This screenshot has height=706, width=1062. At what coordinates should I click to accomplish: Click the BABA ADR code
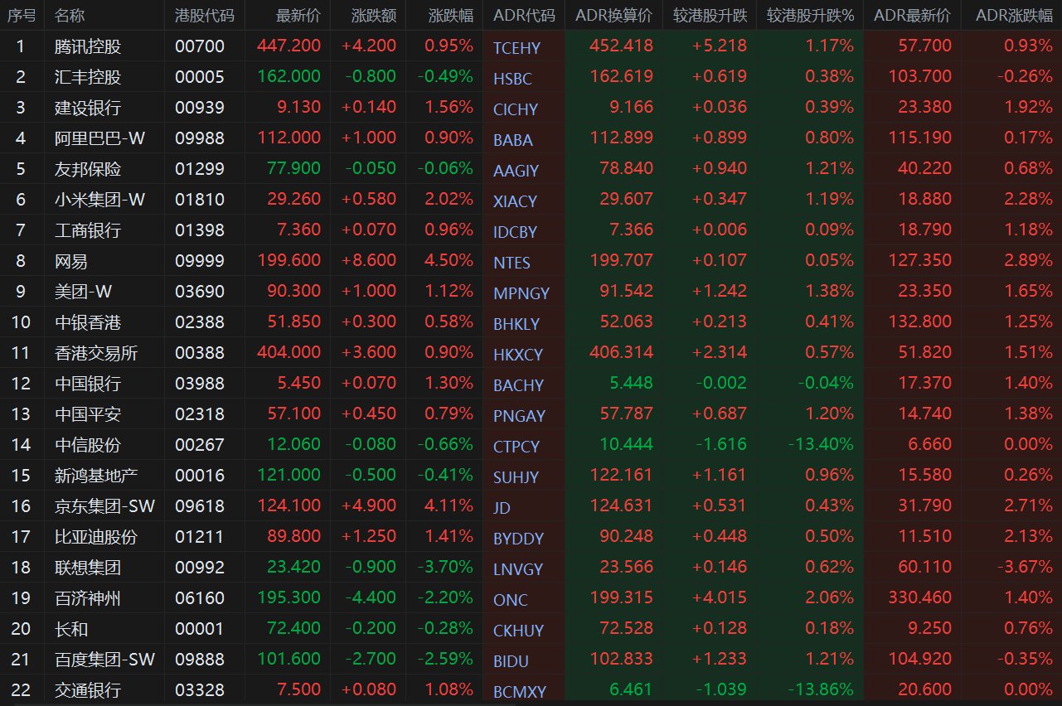[x=513, y=140]
